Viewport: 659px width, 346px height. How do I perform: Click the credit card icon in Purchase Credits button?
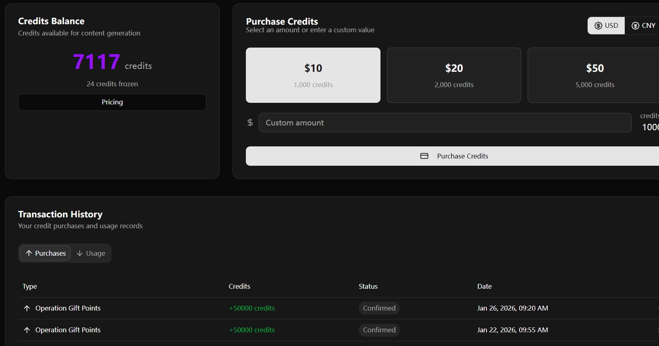point(424,156)
